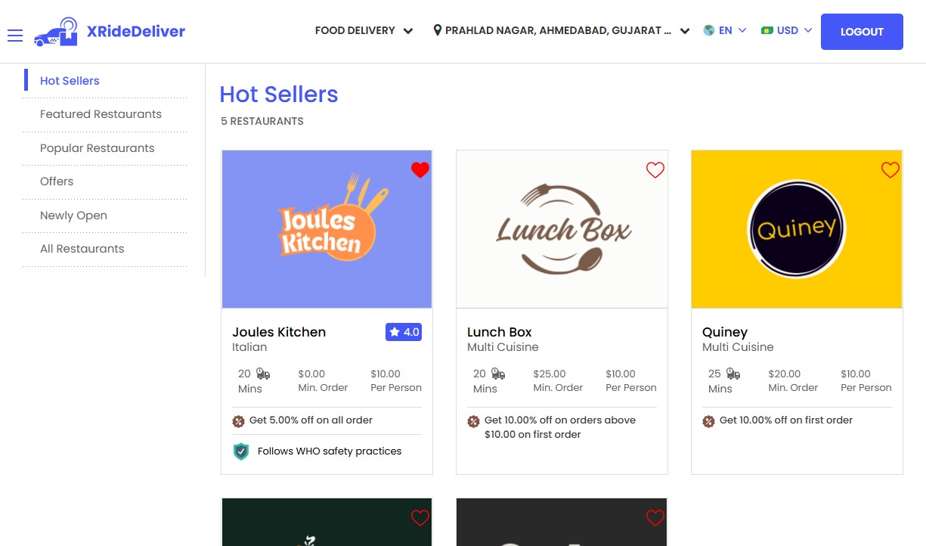Open the PRAHLAD NAGAR location selector
The image size is (926, 546).
pos(559,30)
